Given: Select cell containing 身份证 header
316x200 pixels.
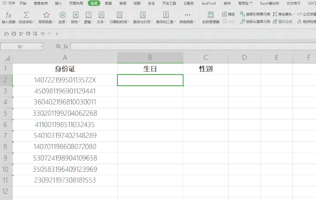Looking at the screenshot, I should [65, 69].
